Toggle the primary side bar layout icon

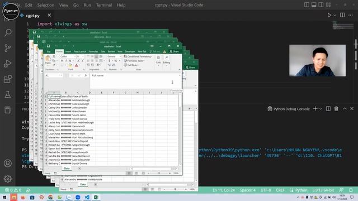[x=307, y=5]
